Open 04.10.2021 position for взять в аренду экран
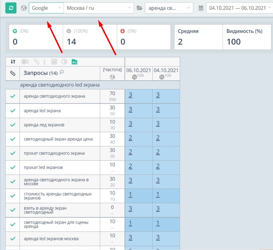Viewport: 273px width, 250px height. [158, 209]
